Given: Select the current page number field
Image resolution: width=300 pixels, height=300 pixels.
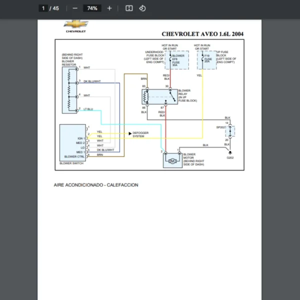Looking at the screenshot, I should [x=43, y=8].
